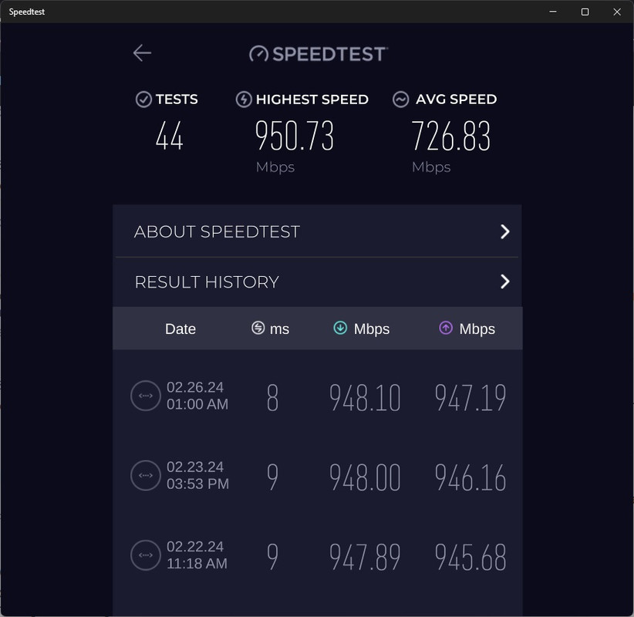This screenshot has width=634, height=617.
Task: Click highest speed value 950.73
Action: [295, 136]
